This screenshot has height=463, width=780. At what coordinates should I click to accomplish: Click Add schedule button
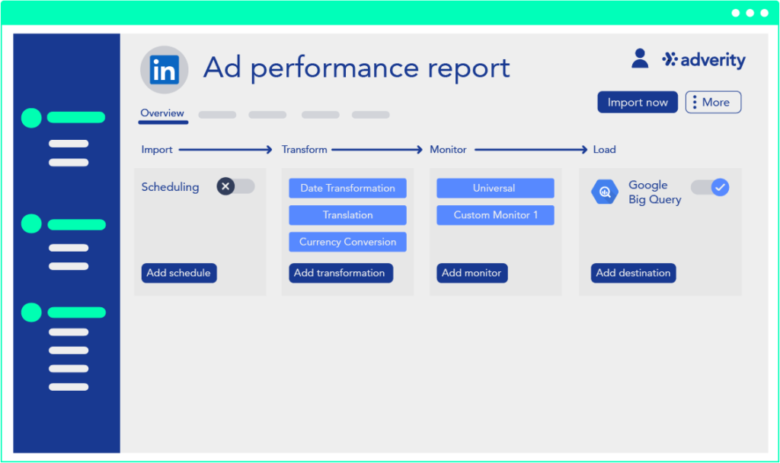179,273
